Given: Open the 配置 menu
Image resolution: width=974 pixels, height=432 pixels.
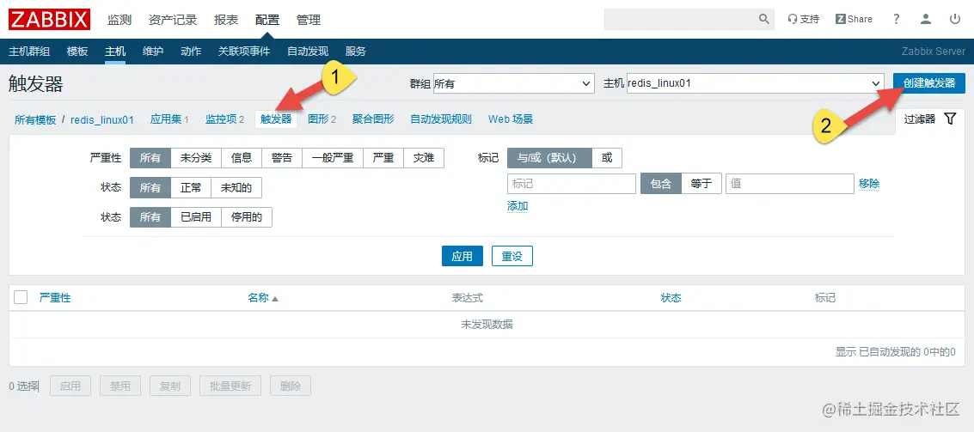Looking at the screenshot, I should click(x=267, y=19).
